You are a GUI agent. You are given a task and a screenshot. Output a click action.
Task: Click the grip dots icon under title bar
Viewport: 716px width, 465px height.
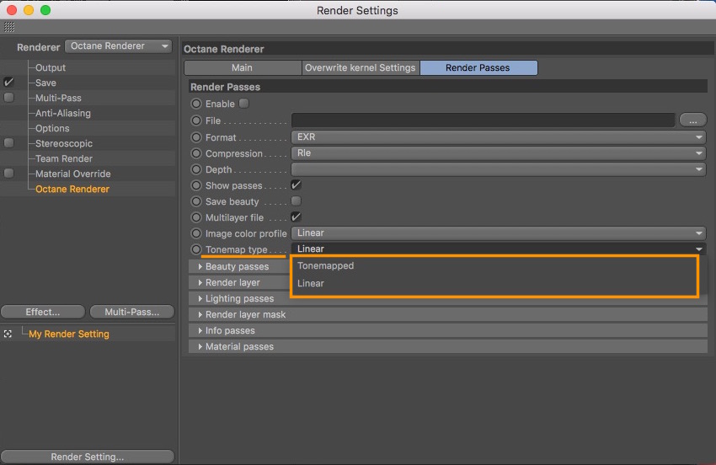click(9, 27)
